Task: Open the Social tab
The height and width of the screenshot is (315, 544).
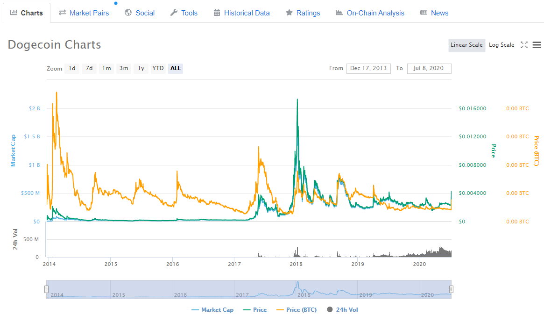Action: point(140,13)
